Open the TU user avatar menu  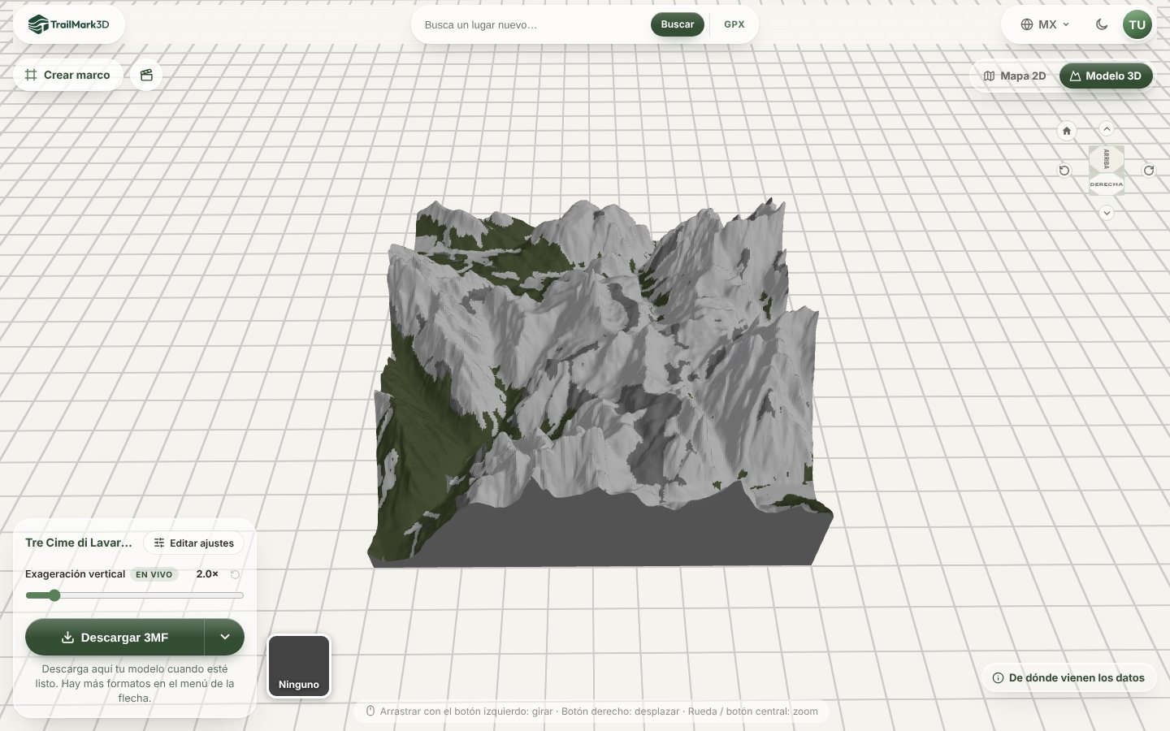[x=1137, y=24]
